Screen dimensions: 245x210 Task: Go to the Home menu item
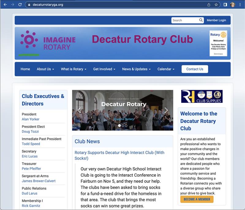(25, 69)
